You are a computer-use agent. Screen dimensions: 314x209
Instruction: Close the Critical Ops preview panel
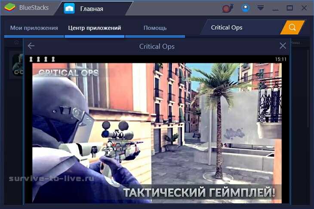click(283, 46)
